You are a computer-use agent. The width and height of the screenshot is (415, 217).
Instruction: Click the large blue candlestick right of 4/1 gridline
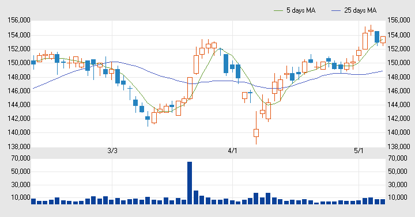click(x=238, y=72)
